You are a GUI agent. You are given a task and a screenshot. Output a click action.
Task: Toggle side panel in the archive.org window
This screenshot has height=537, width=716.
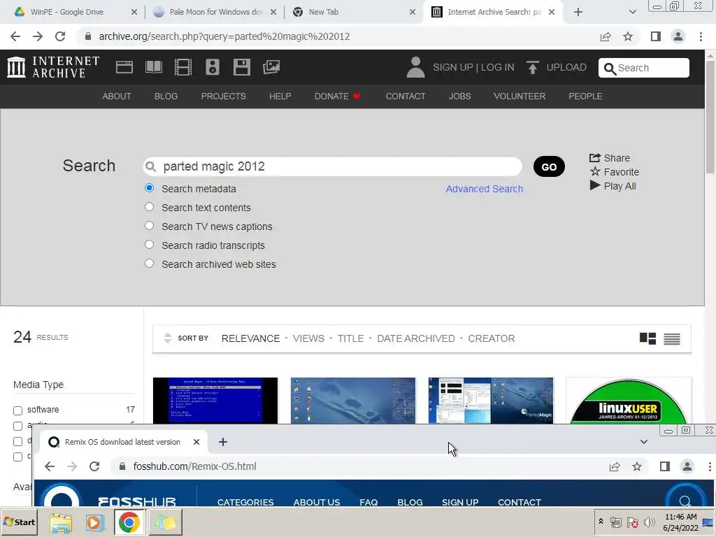pyautogui.click(x=656, y=36)
